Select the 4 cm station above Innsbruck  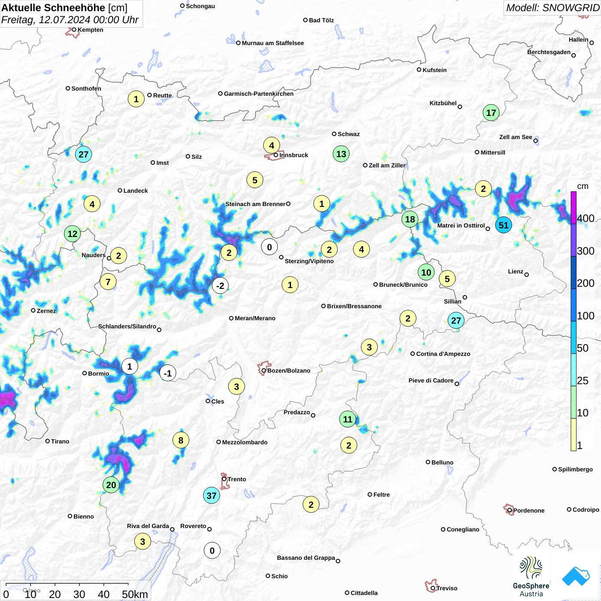click(x=272, y=145)
